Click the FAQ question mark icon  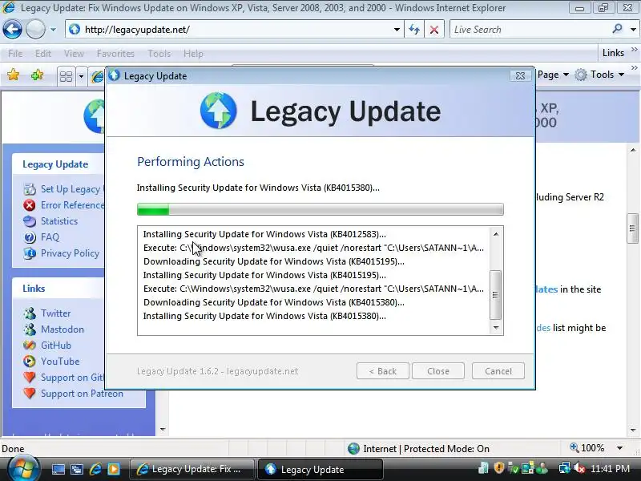point(30,237)
